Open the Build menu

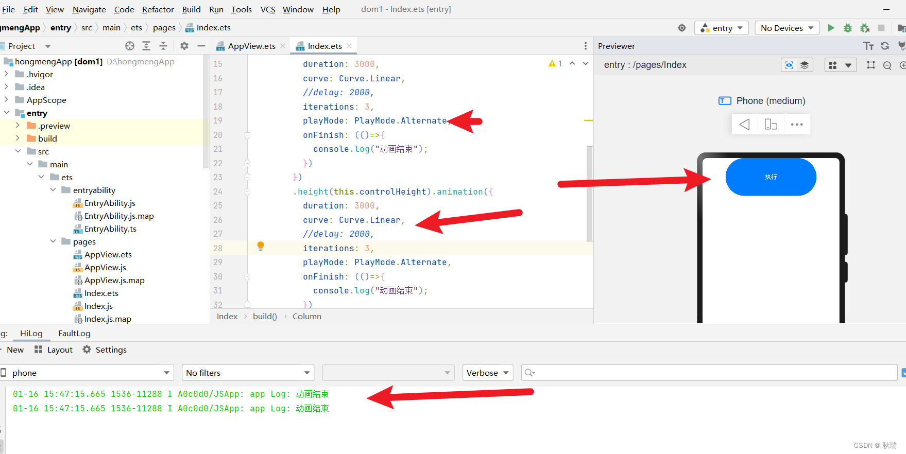(x=191, y=9)
